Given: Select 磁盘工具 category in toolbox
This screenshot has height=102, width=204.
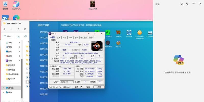Looking at the screenshot, I should [x=44, y=60].
